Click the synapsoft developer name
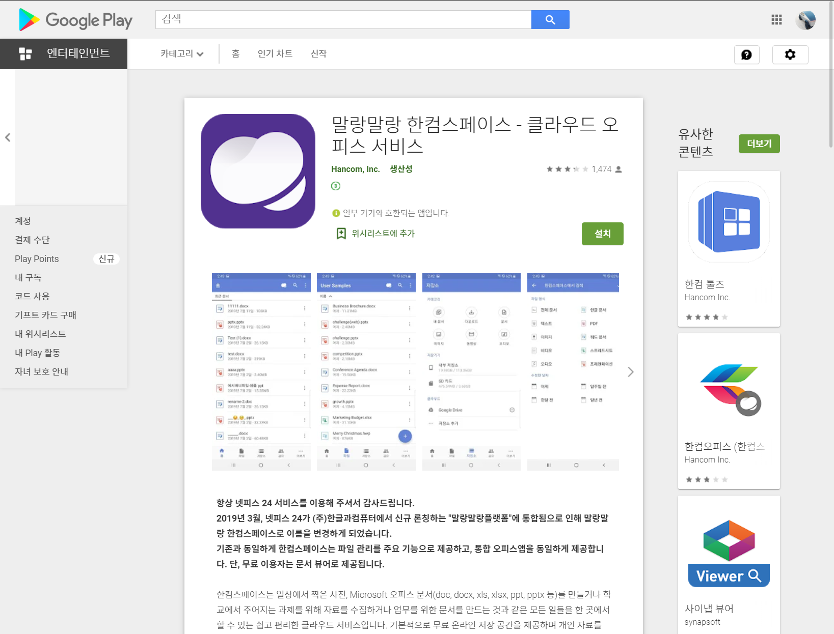The image size is (834, 634). click(702, 622)
